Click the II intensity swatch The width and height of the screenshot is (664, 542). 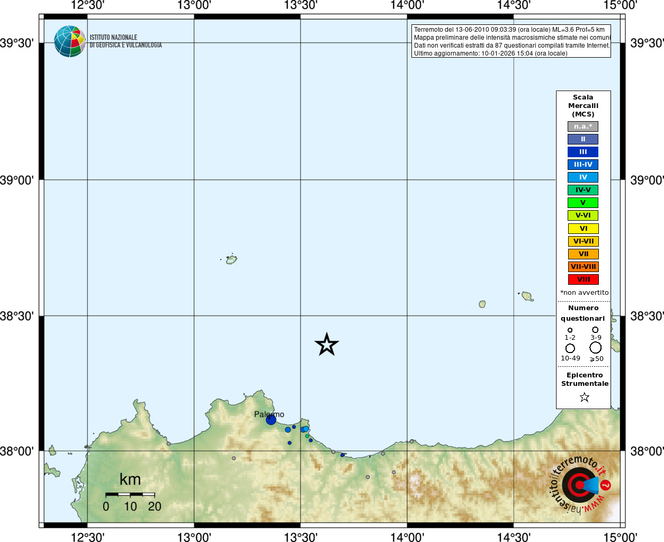tap(583, 139)
